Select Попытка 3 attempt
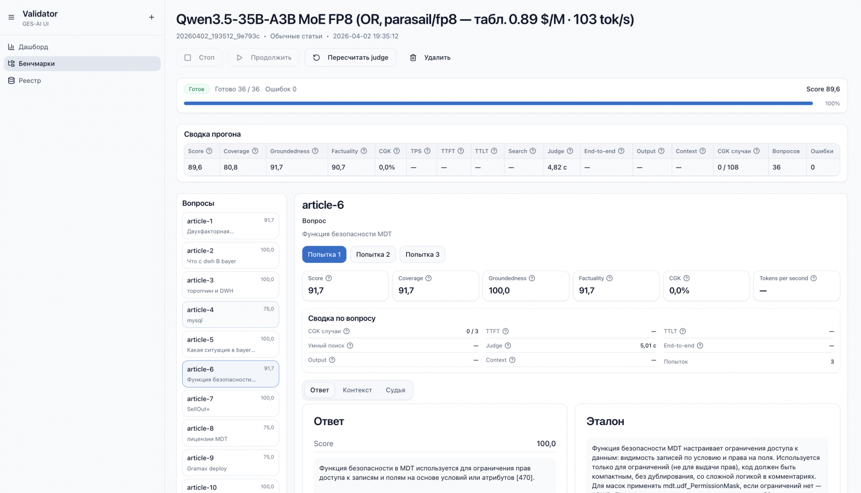This screenshot has height=493, width=861. 422,255
